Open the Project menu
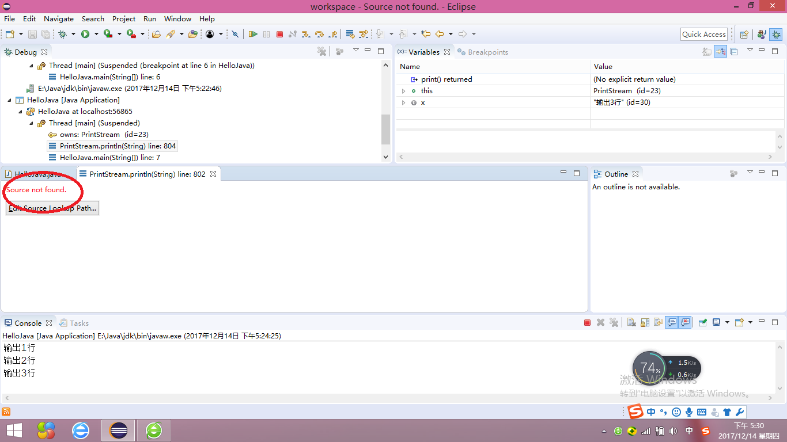 (x=124, y=19)
